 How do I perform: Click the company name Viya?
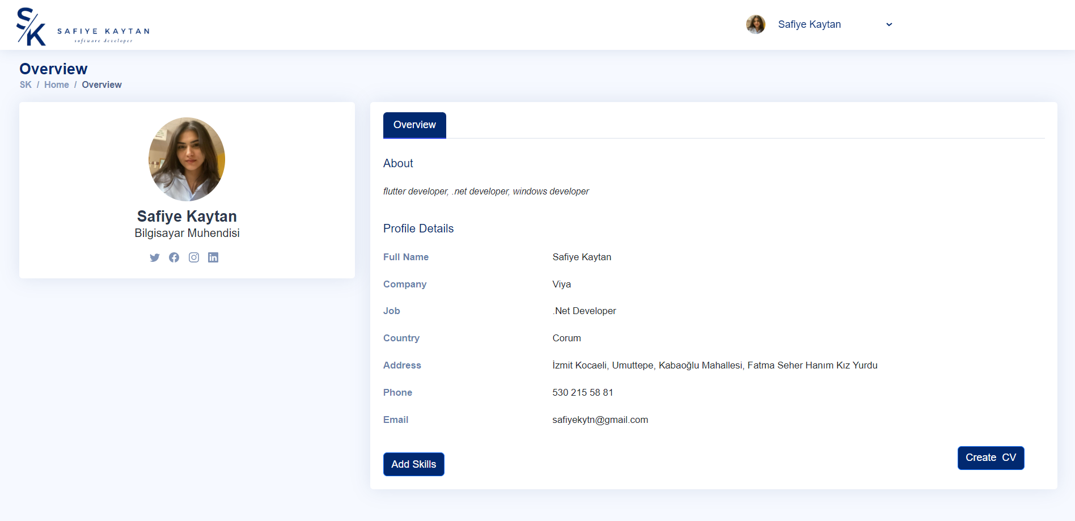[561, 284]
